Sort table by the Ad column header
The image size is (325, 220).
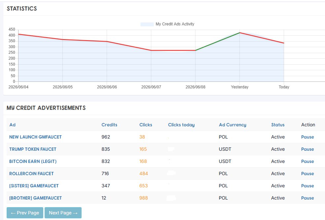(13, 125)
